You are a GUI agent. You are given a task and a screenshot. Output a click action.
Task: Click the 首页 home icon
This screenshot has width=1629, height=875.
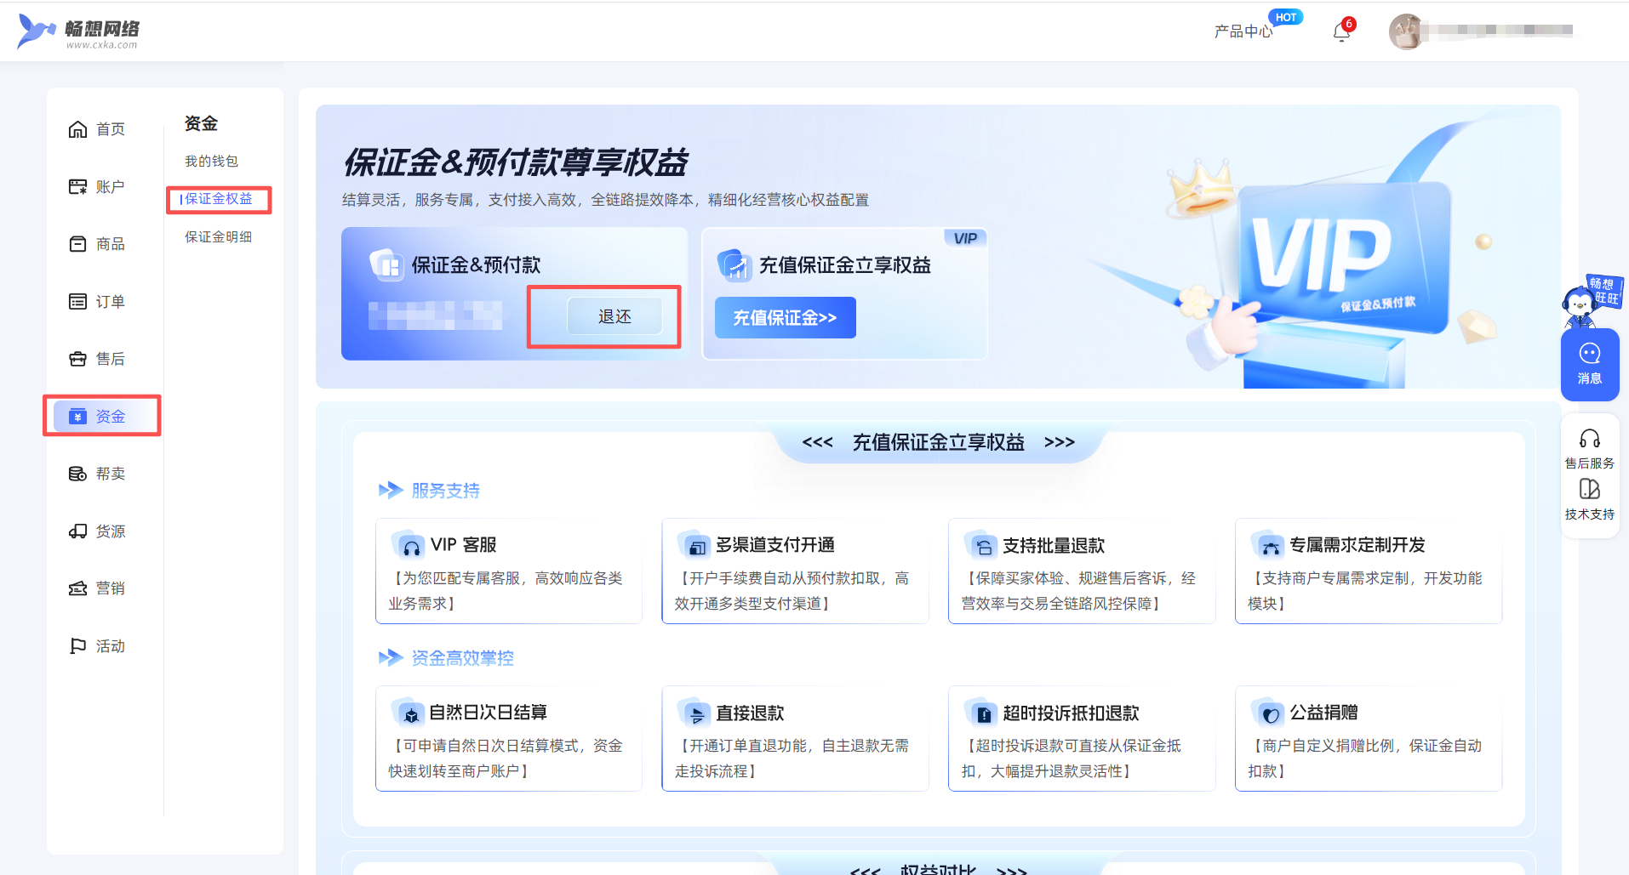77,129
